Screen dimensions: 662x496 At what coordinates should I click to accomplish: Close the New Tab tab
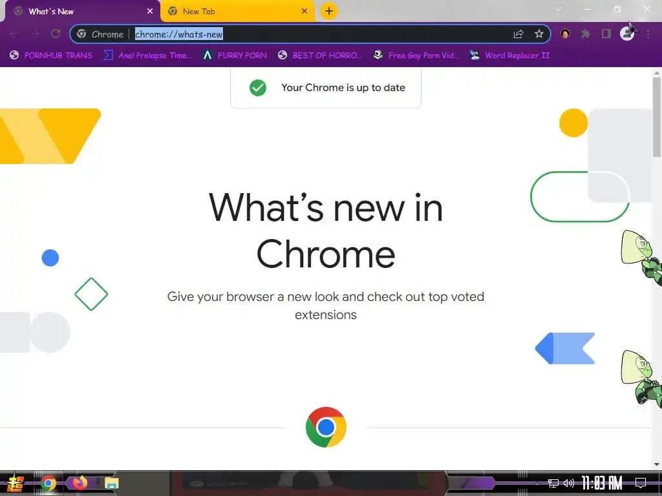point(304,12)
